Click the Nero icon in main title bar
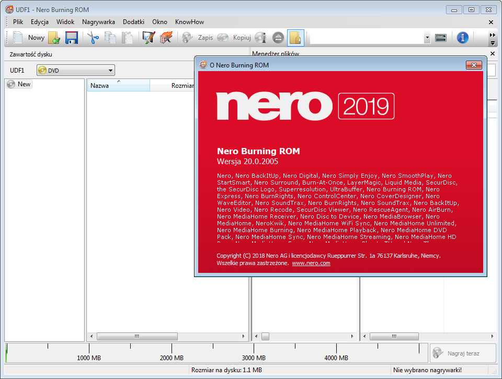 [9, 9]
